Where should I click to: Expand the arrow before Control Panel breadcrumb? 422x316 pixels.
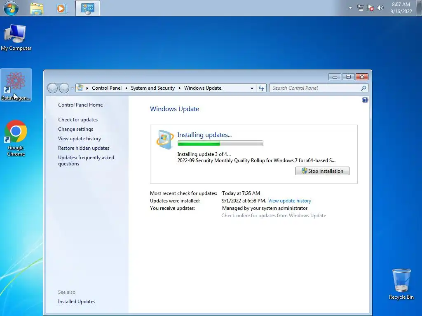point(87,88)
